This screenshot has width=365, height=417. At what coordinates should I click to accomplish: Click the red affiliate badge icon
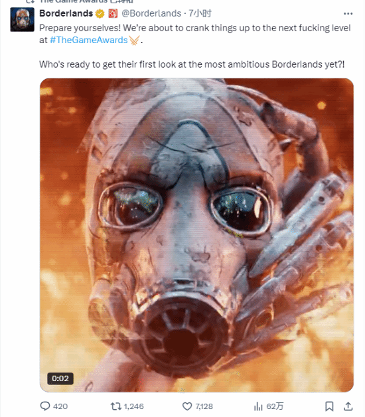pyautogui.click(x=113, y=13)
